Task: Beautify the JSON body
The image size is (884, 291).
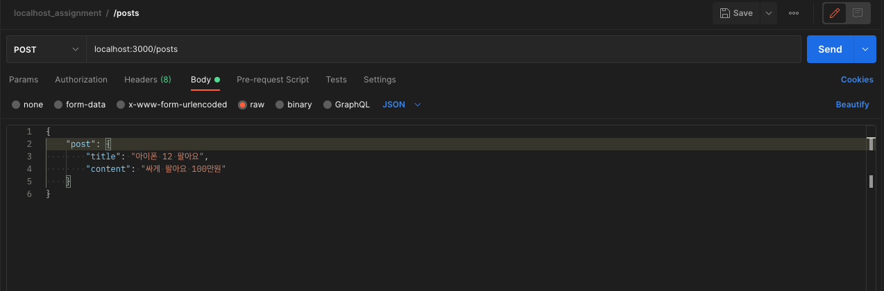Action: coord(852,105)
